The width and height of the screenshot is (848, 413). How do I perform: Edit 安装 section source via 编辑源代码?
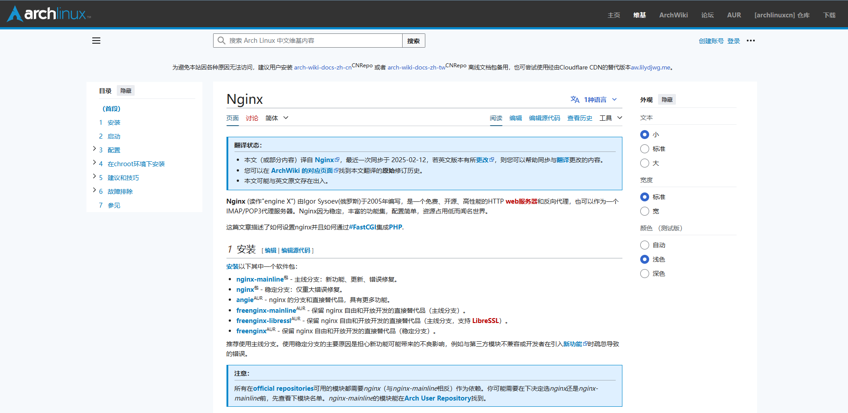pos(296,250)
